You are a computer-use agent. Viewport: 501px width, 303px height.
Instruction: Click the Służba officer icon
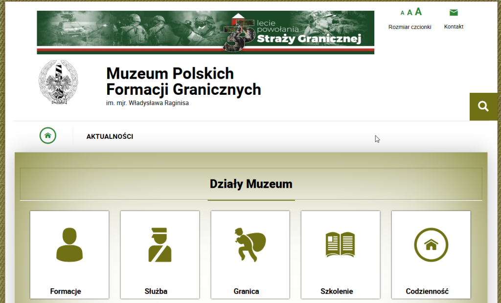160,244
